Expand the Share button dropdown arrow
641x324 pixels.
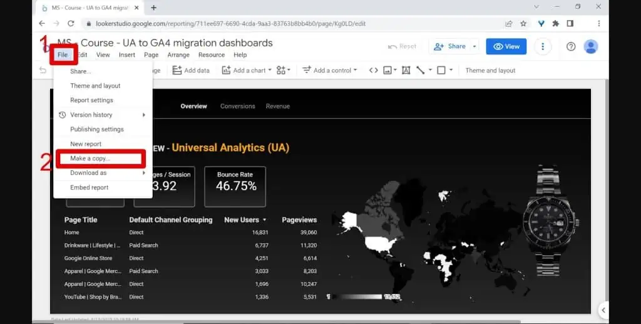tap(474, 46)
